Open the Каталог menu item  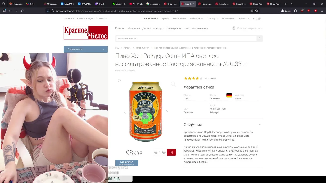[x=120, y=28]
